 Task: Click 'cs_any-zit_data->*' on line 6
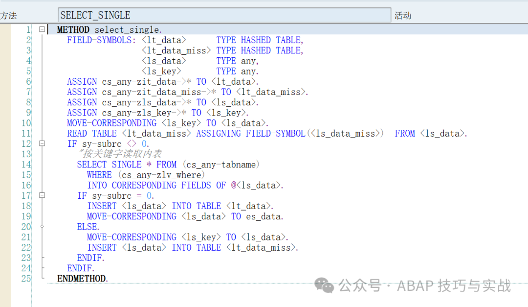tap(147, 82)
